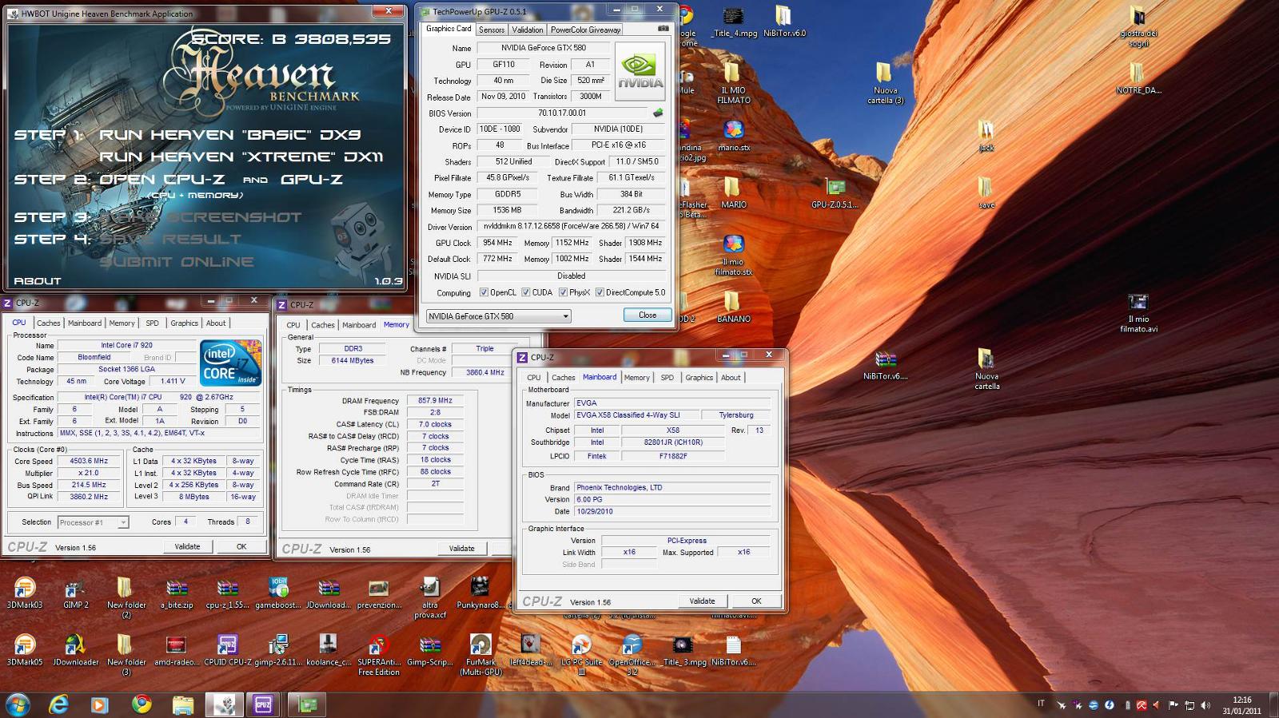
Task: Open the SPD tab in the Mainboard CPU-Z window
Action: [667, 378]
